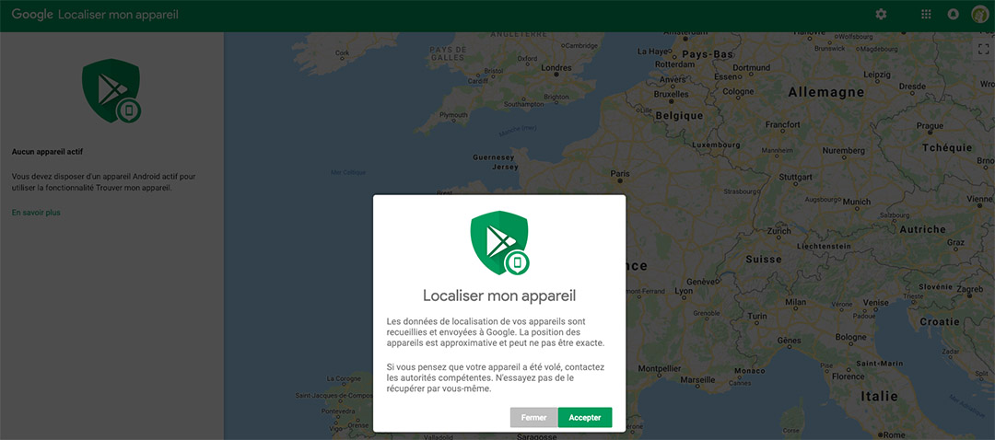Click the Milan label on the map
Screen dimensions: 995x440
(795, 303)
